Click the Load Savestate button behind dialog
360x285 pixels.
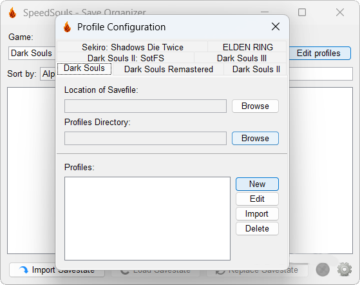point(156,273)
